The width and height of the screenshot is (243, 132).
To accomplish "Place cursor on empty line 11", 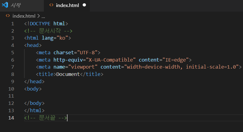I will [x=133, y=96].
